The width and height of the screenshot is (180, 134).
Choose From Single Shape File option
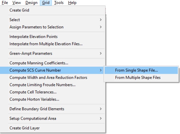(x=137, y=70)
